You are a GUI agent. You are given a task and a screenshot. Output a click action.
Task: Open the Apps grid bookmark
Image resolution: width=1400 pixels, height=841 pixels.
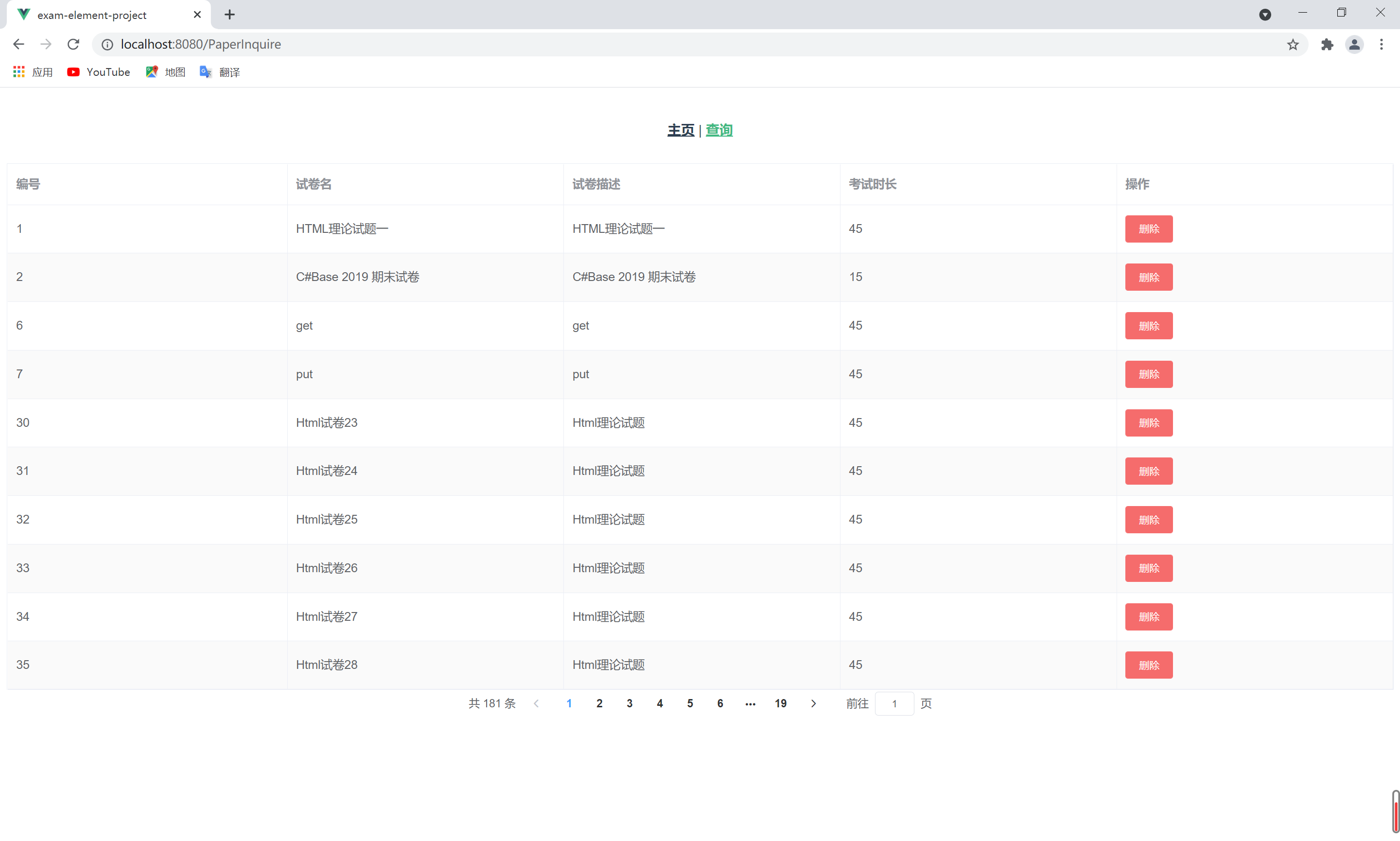(x=32, y=72)
